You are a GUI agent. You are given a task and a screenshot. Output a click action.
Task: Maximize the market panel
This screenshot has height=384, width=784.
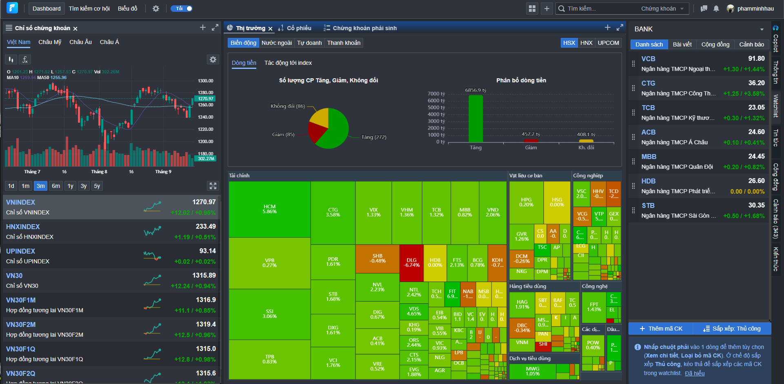point(620,27)
